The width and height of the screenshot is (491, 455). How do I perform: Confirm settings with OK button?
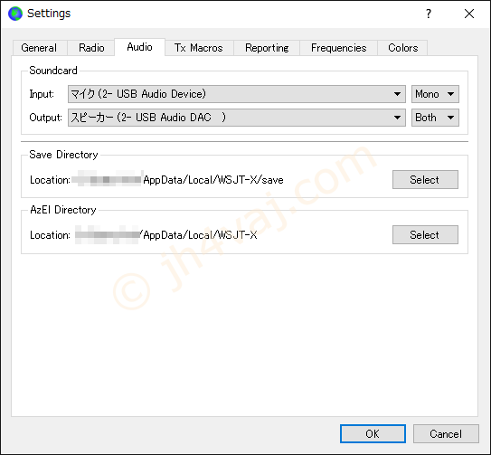pos(373,433)
